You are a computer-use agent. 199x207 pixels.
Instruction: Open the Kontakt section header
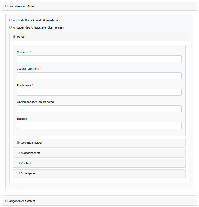coord(26,163)
